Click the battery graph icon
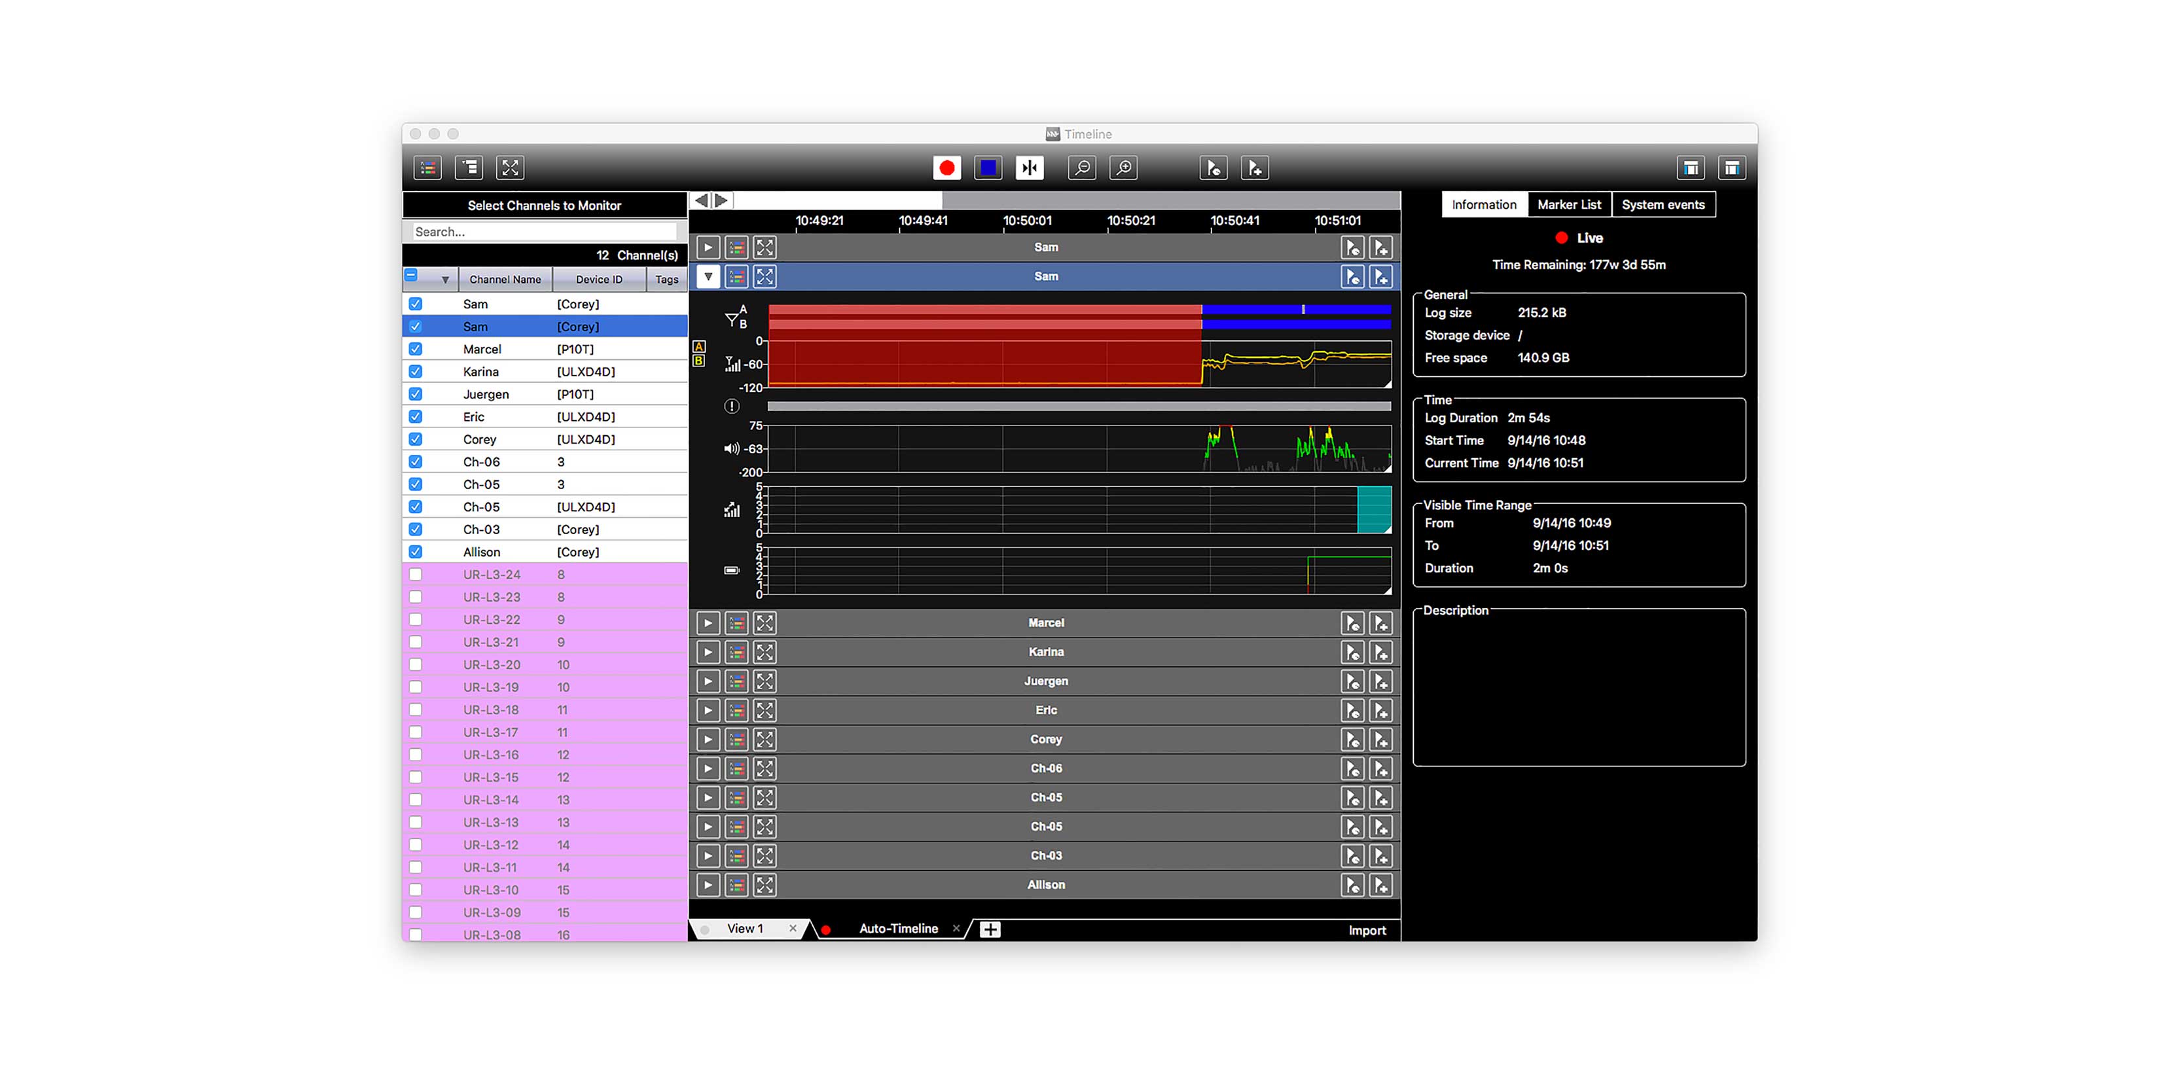 [x=731, y=570]
